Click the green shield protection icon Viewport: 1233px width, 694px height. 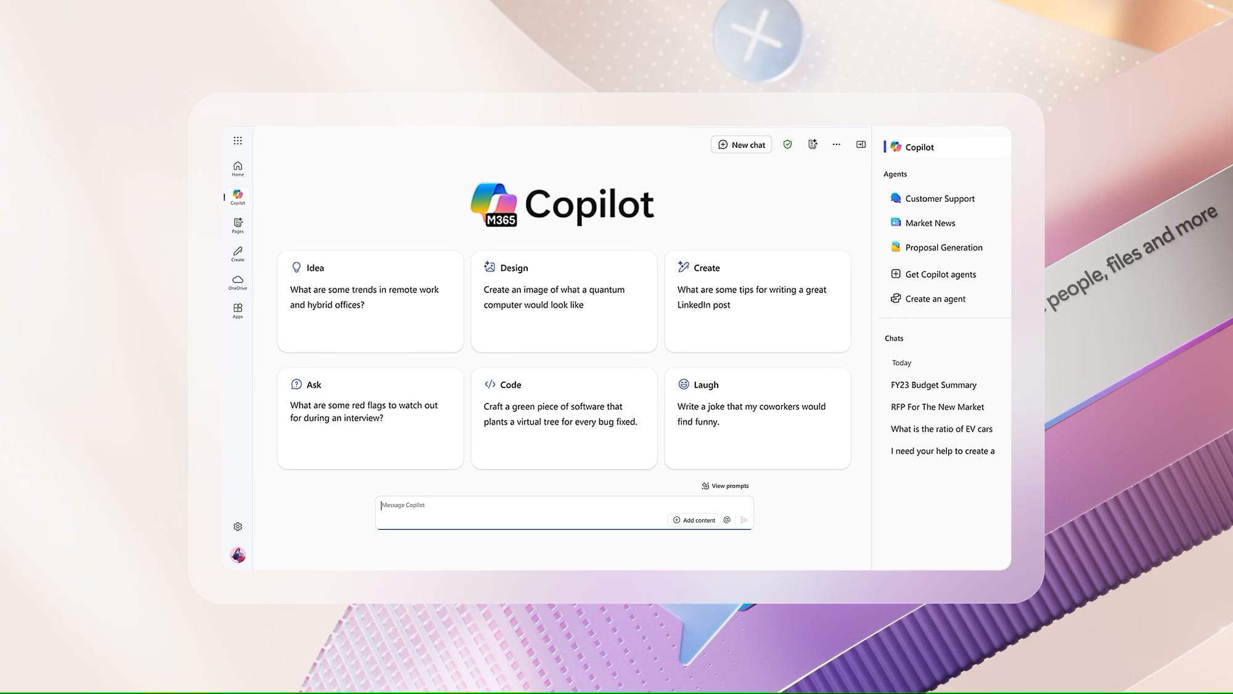(x=787, y=144)
